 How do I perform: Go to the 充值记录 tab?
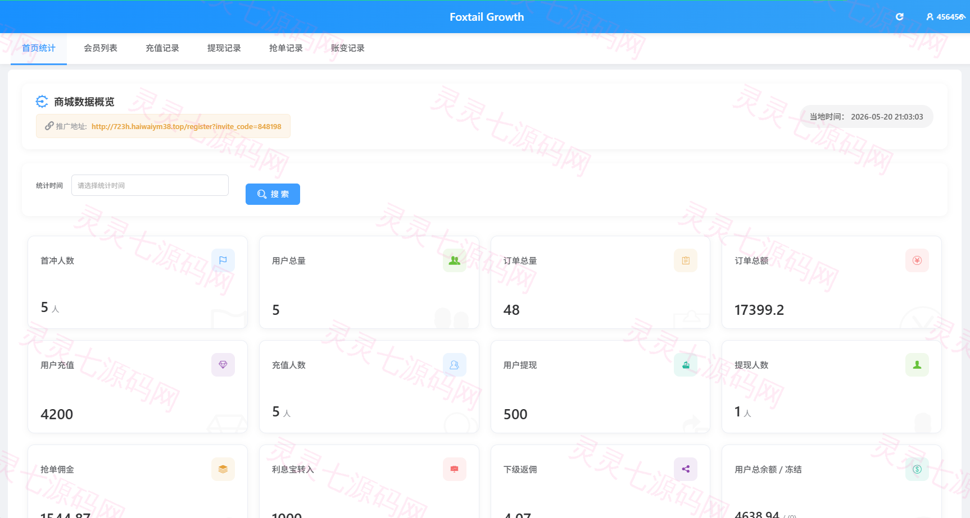click(x=162, y=48)
